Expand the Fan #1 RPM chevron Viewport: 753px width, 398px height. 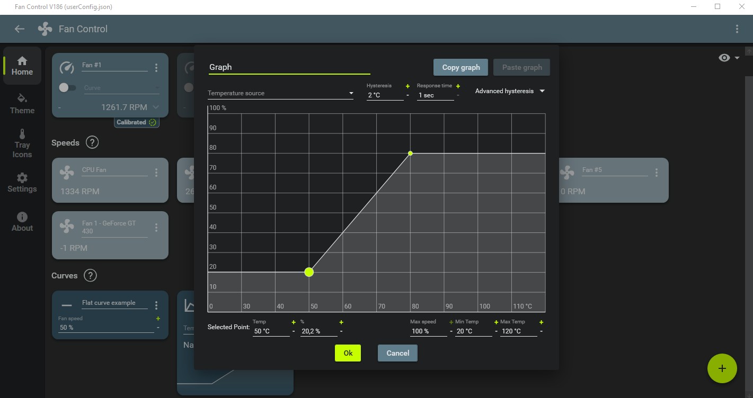coord(156,107)
